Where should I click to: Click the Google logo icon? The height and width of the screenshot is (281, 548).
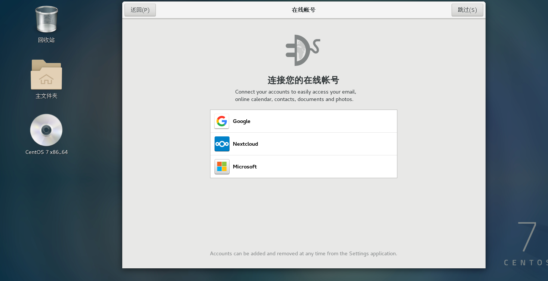tap(222, 121)
